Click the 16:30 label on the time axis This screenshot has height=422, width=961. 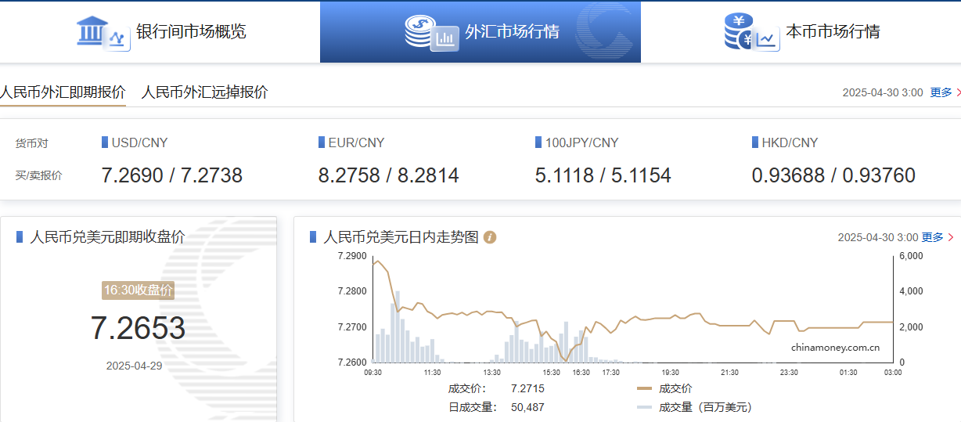(581, 373)
